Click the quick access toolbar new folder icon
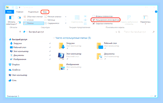Screen dimensions: 163x103 [x=17, y=7]
